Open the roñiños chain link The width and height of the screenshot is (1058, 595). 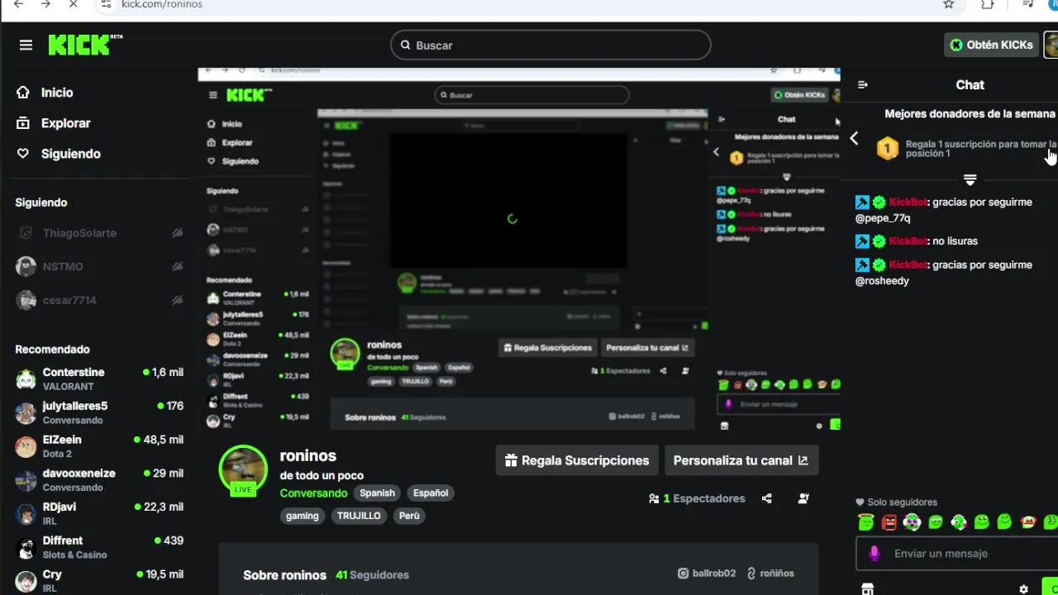[x=770, y=573]
